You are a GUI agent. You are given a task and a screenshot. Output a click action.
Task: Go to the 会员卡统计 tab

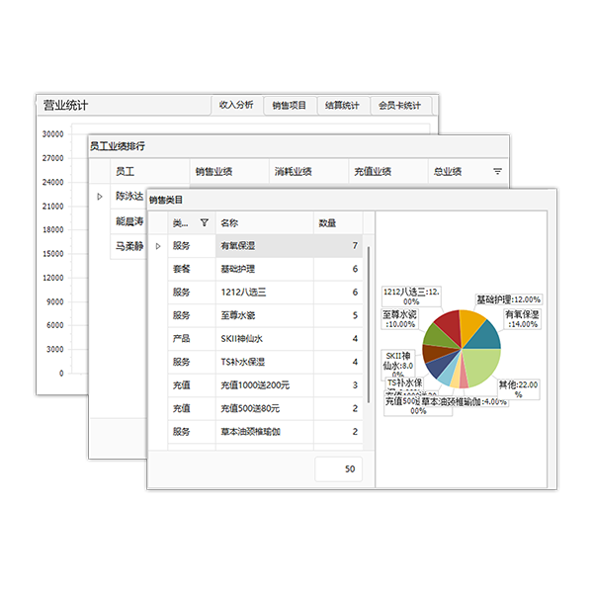pyautogui.click(x=399, y=105)
